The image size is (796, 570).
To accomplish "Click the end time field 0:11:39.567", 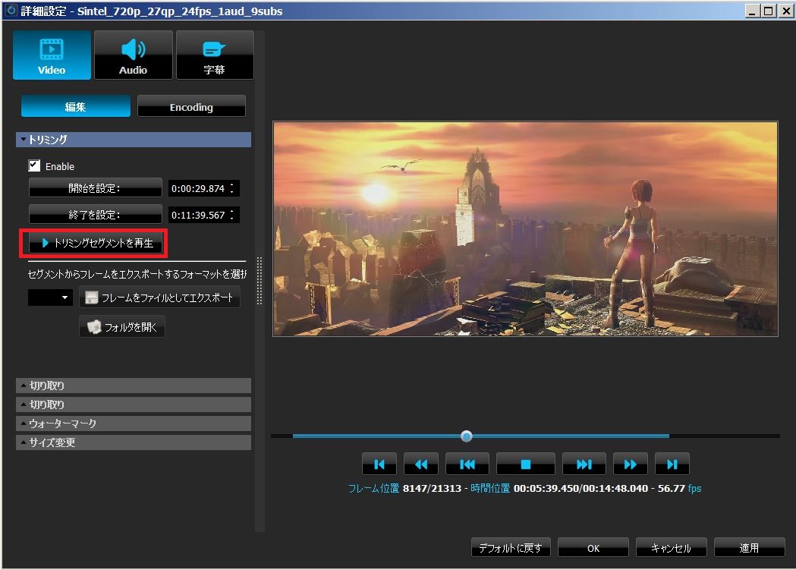I will click(x=198, y=215).
